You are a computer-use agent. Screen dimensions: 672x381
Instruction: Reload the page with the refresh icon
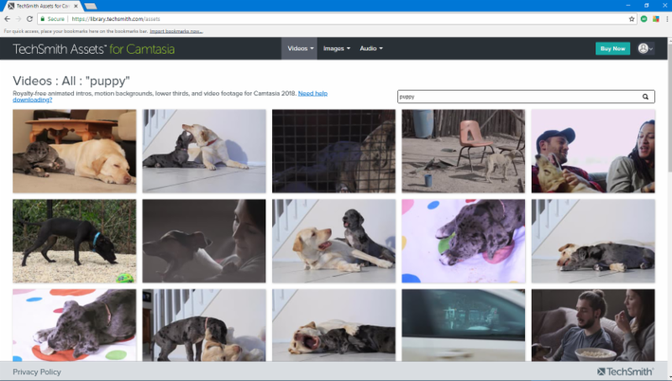[x=30, y=18]
